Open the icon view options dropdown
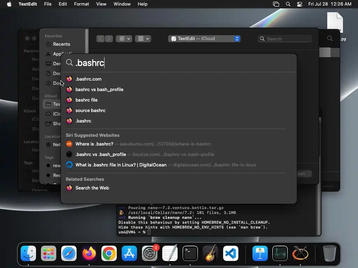The height and width of the screenshot is (268, 358). 124,39
